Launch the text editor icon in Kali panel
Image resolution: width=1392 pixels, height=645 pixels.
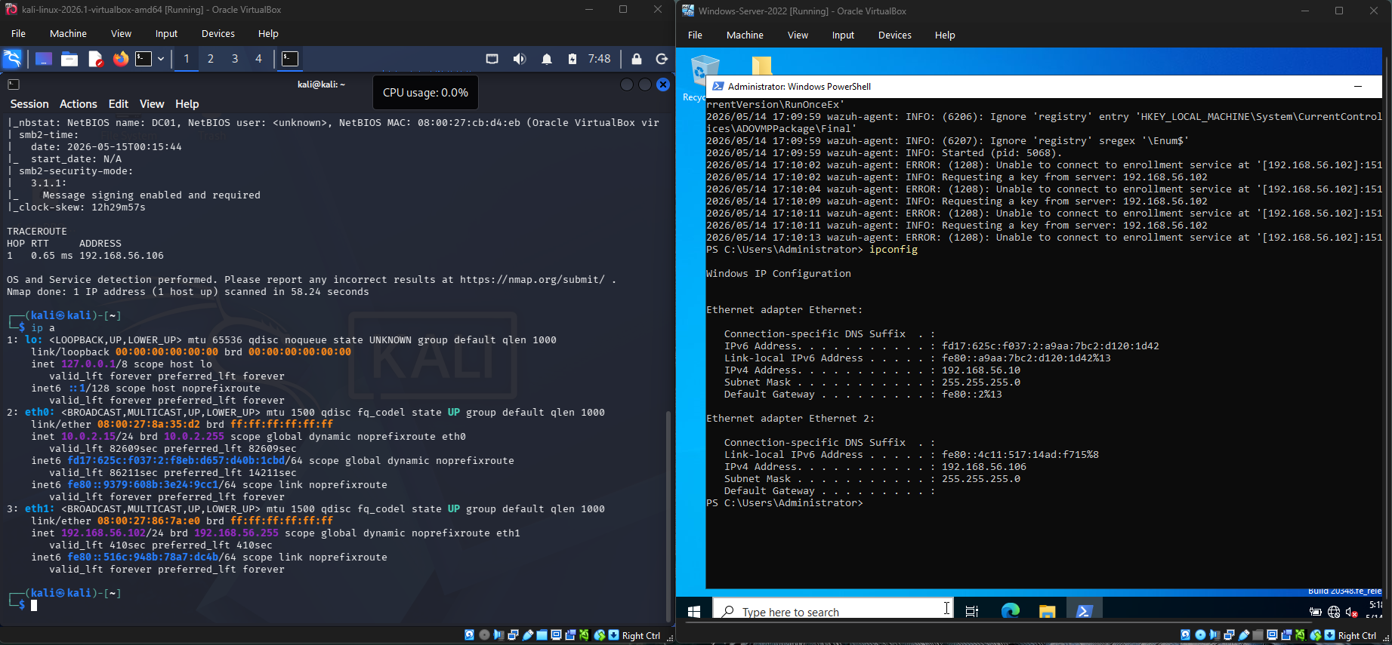click(x=95, y=59)
